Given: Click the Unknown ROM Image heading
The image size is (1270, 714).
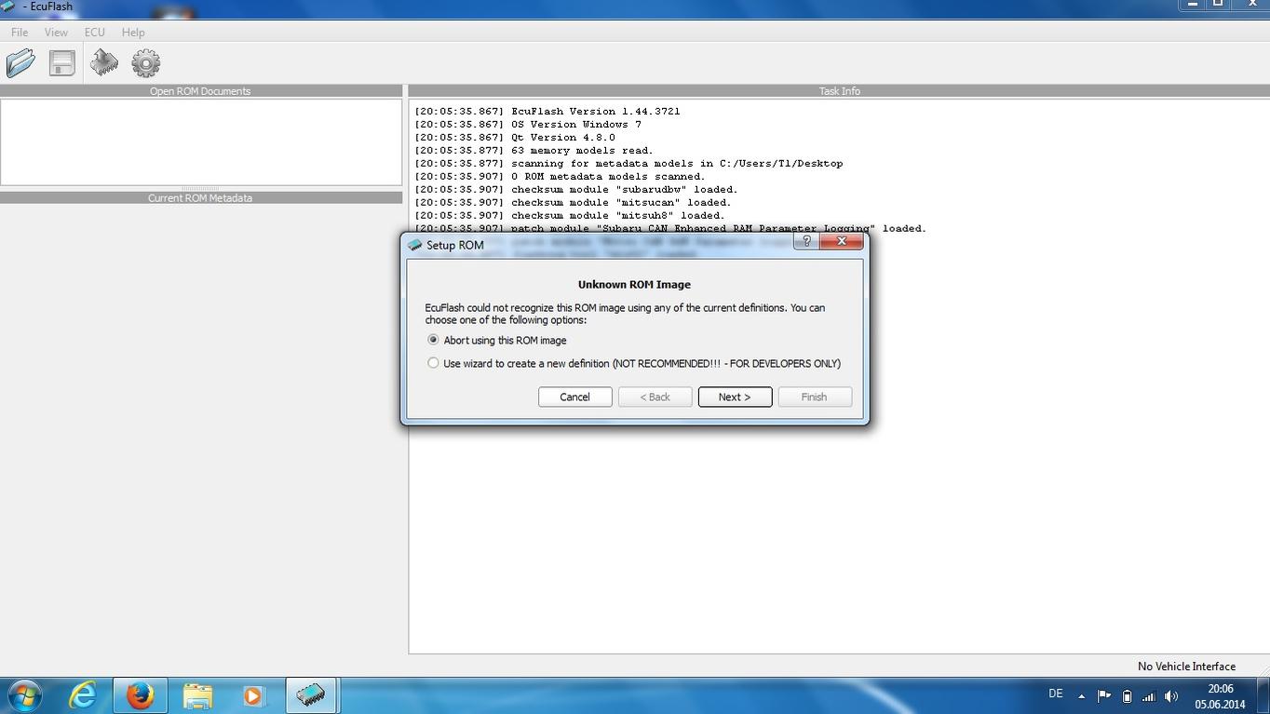Looking at the screenshot, I should click(634, 284).
